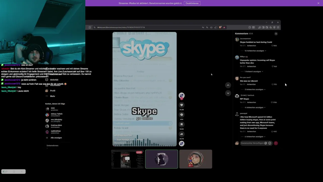Go to next video with down arrow
The image size is (323, 182).
point(228,93)
